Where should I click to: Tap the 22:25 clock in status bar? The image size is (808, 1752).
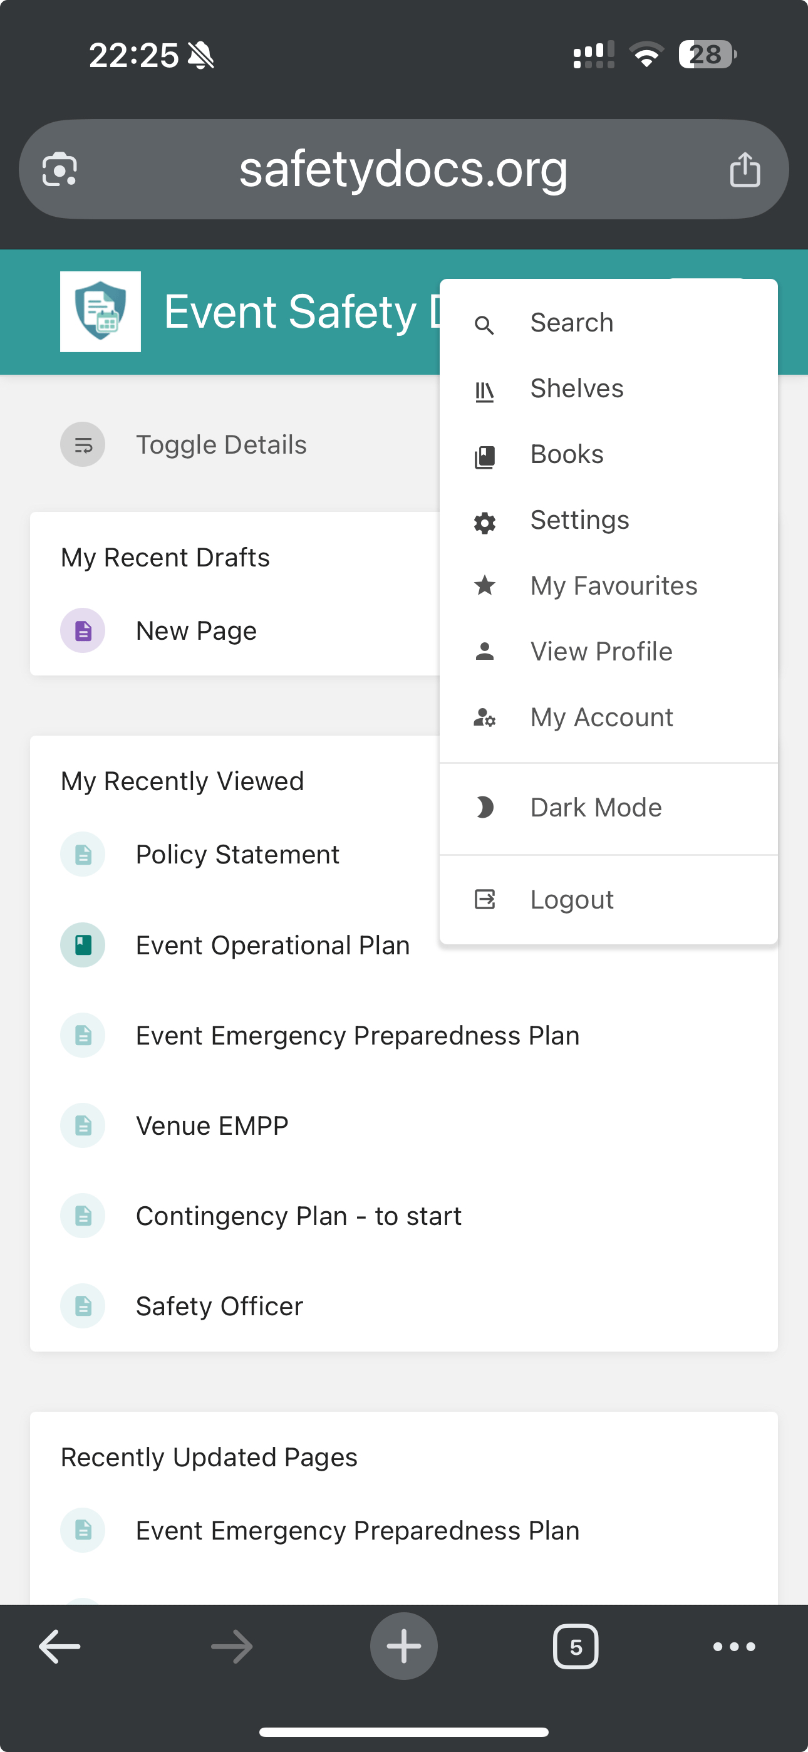point(133,55)
